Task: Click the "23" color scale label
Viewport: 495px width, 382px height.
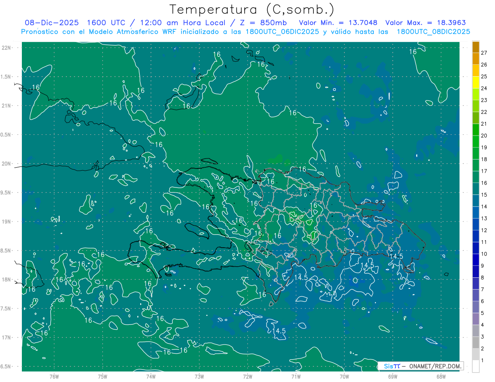Action: (x=484, y=100)
